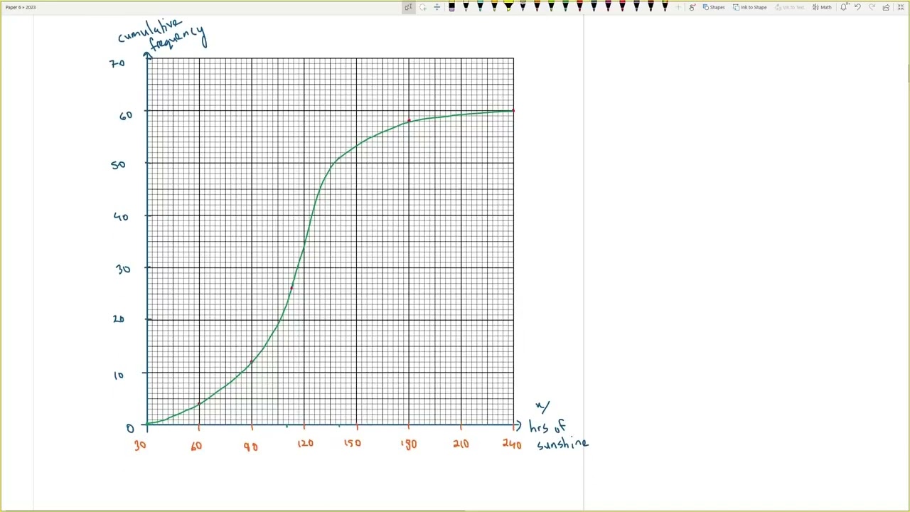The width and height of the screenshot is (910, 512).
Task: Exit full screen mode icon
Action: (x=901, y=7)
